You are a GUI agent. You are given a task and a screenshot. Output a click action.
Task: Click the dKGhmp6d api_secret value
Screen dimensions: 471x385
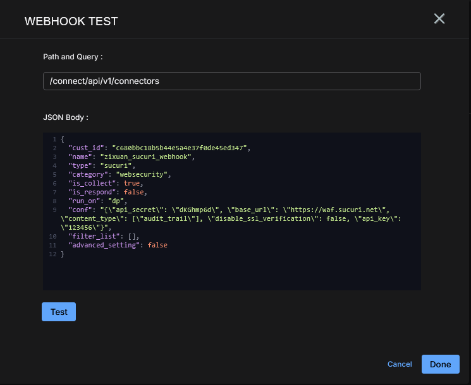click(x=195, y=210)
